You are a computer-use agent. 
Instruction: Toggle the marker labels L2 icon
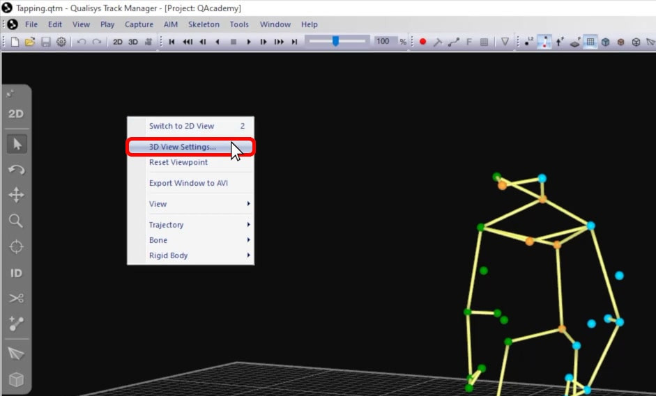[529, 42]
